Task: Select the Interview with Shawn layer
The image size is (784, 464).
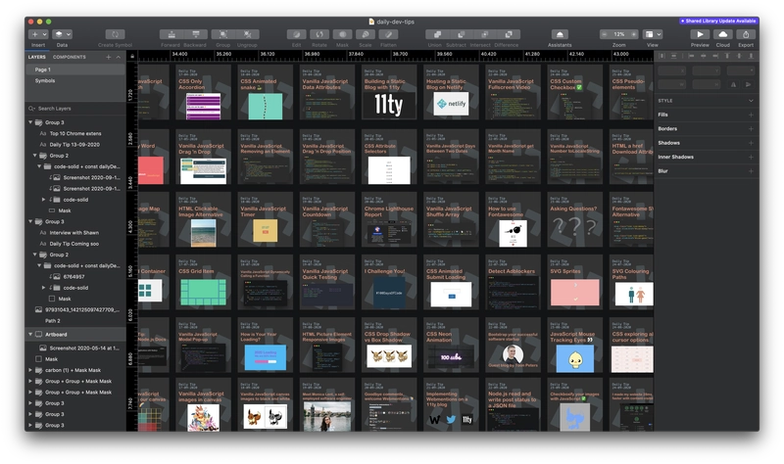Action: click(x=73, y=232)
